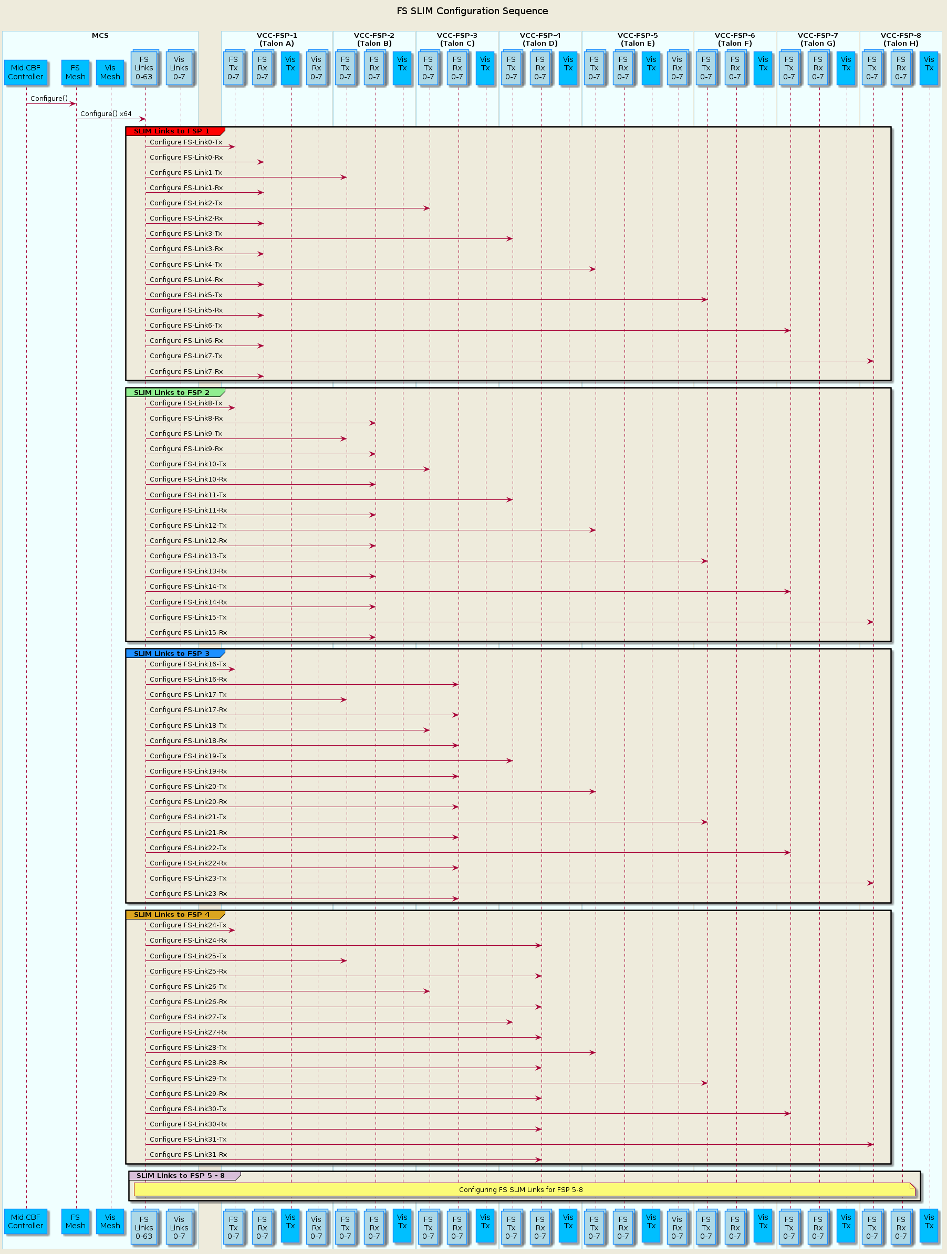Click the yellow 'Configuring FS SLIM Links for FSP 5-8' note
This screenshot has height=1254, width=947.
pyautogui.click(x=525, y=1189)
